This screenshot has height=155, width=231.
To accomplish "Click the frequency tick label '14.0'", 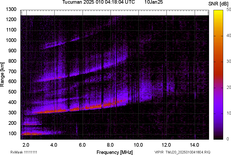I will click(194, 145).
